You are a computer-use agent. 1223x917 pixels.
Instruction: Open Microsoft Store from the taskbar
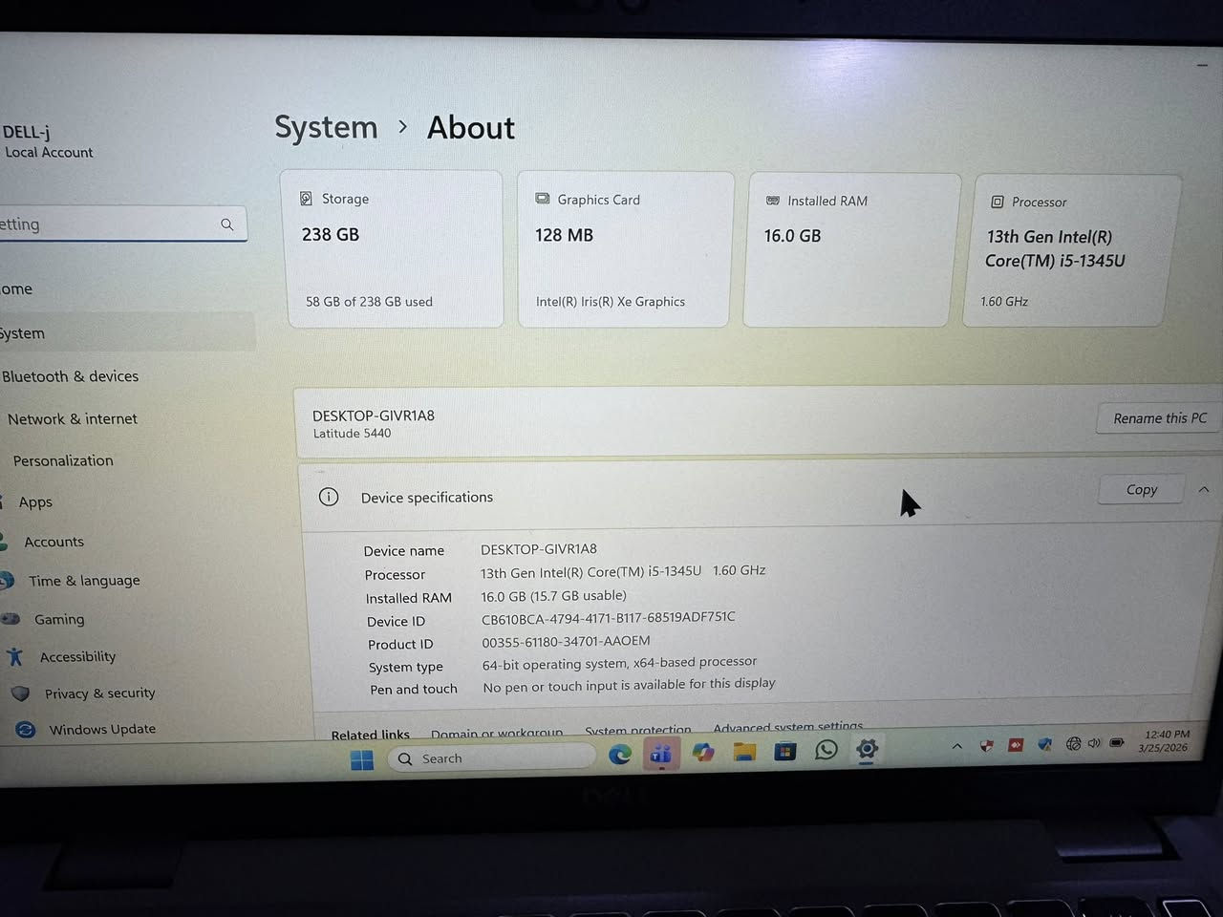tap(785, 753)
